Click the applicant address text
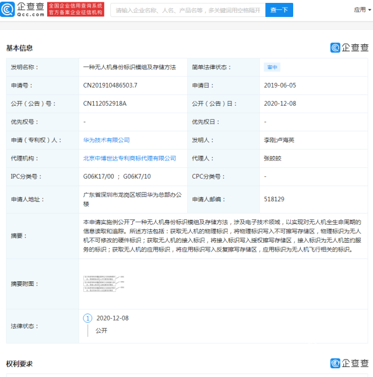 point(132,200)
